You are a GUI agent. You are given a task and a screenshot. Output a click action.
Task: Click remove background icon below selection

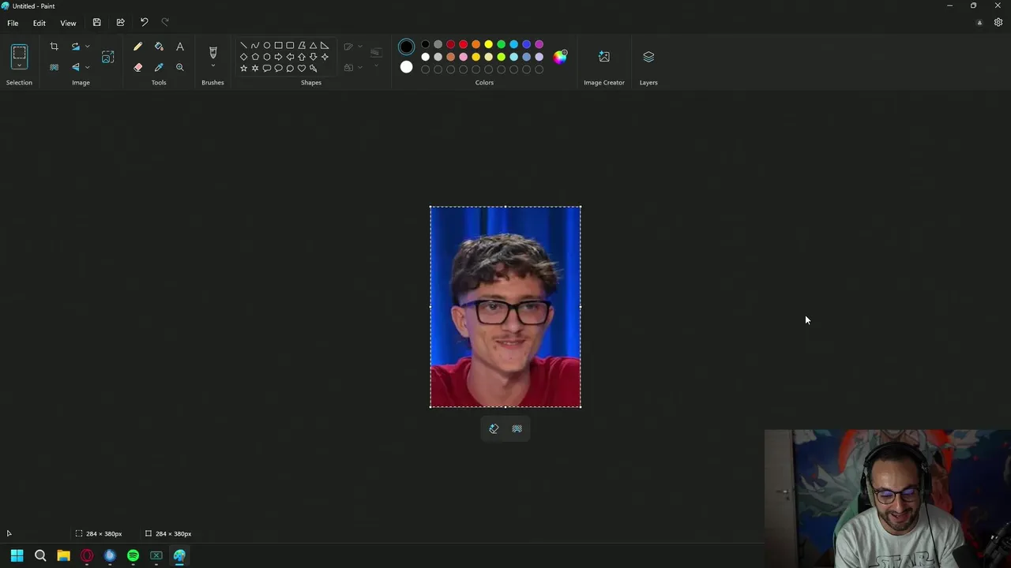point(517,428)
